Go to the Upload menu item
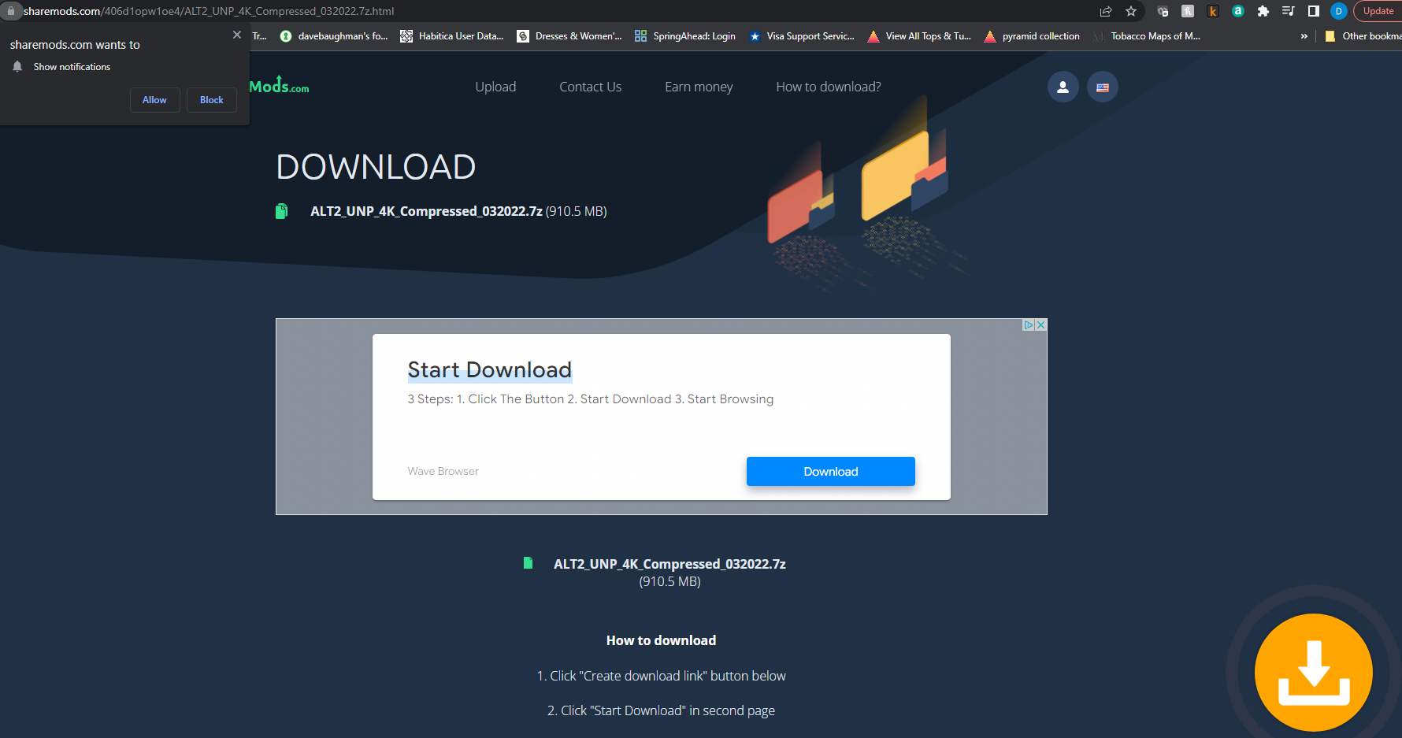The image size is (1402, 738). [495, 87]
